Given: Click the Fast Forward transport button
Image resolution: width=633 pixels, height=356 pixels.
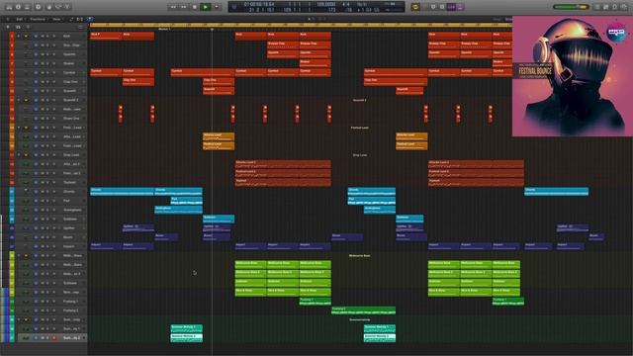Looking at the screenshot, I should 184,7.
